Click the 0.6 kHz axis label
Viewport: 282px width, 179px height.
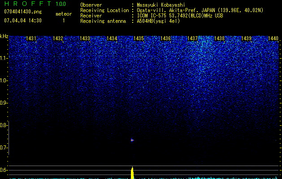coord(4,170)
